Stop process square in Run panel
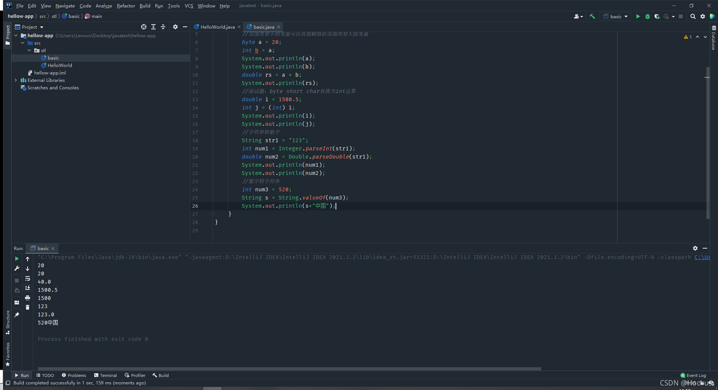718x390 pixels. (x=17, y=281)
